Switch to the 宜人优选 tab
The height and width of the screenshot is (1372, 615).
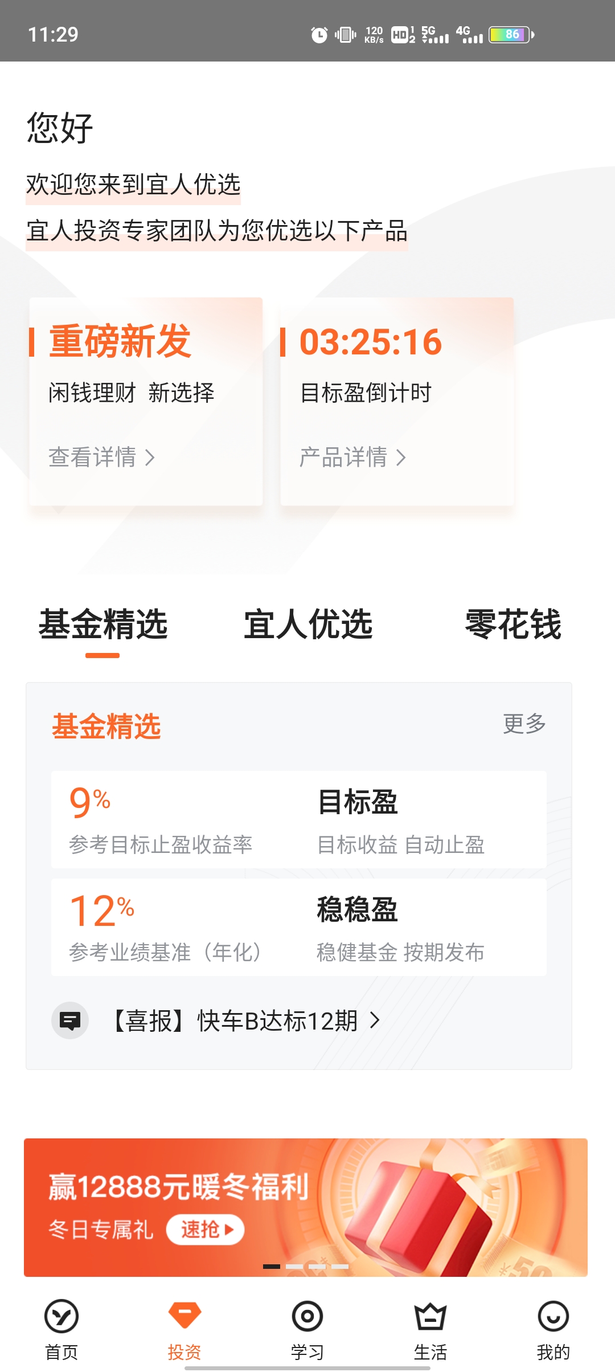pos(307,624)
